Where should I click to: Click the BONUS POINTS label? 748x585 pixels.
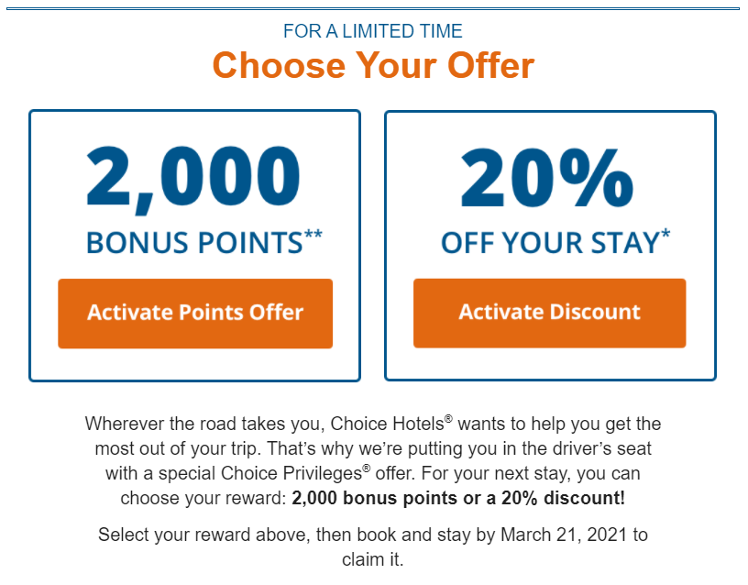coord(194,242)
